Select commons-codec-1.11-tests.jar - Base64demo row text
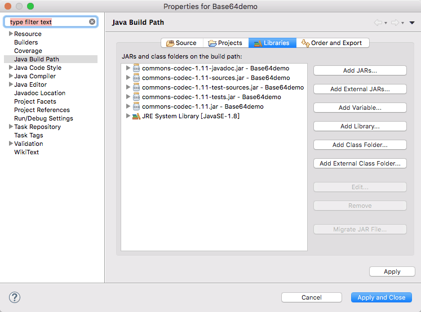 [x=211, y=97]
